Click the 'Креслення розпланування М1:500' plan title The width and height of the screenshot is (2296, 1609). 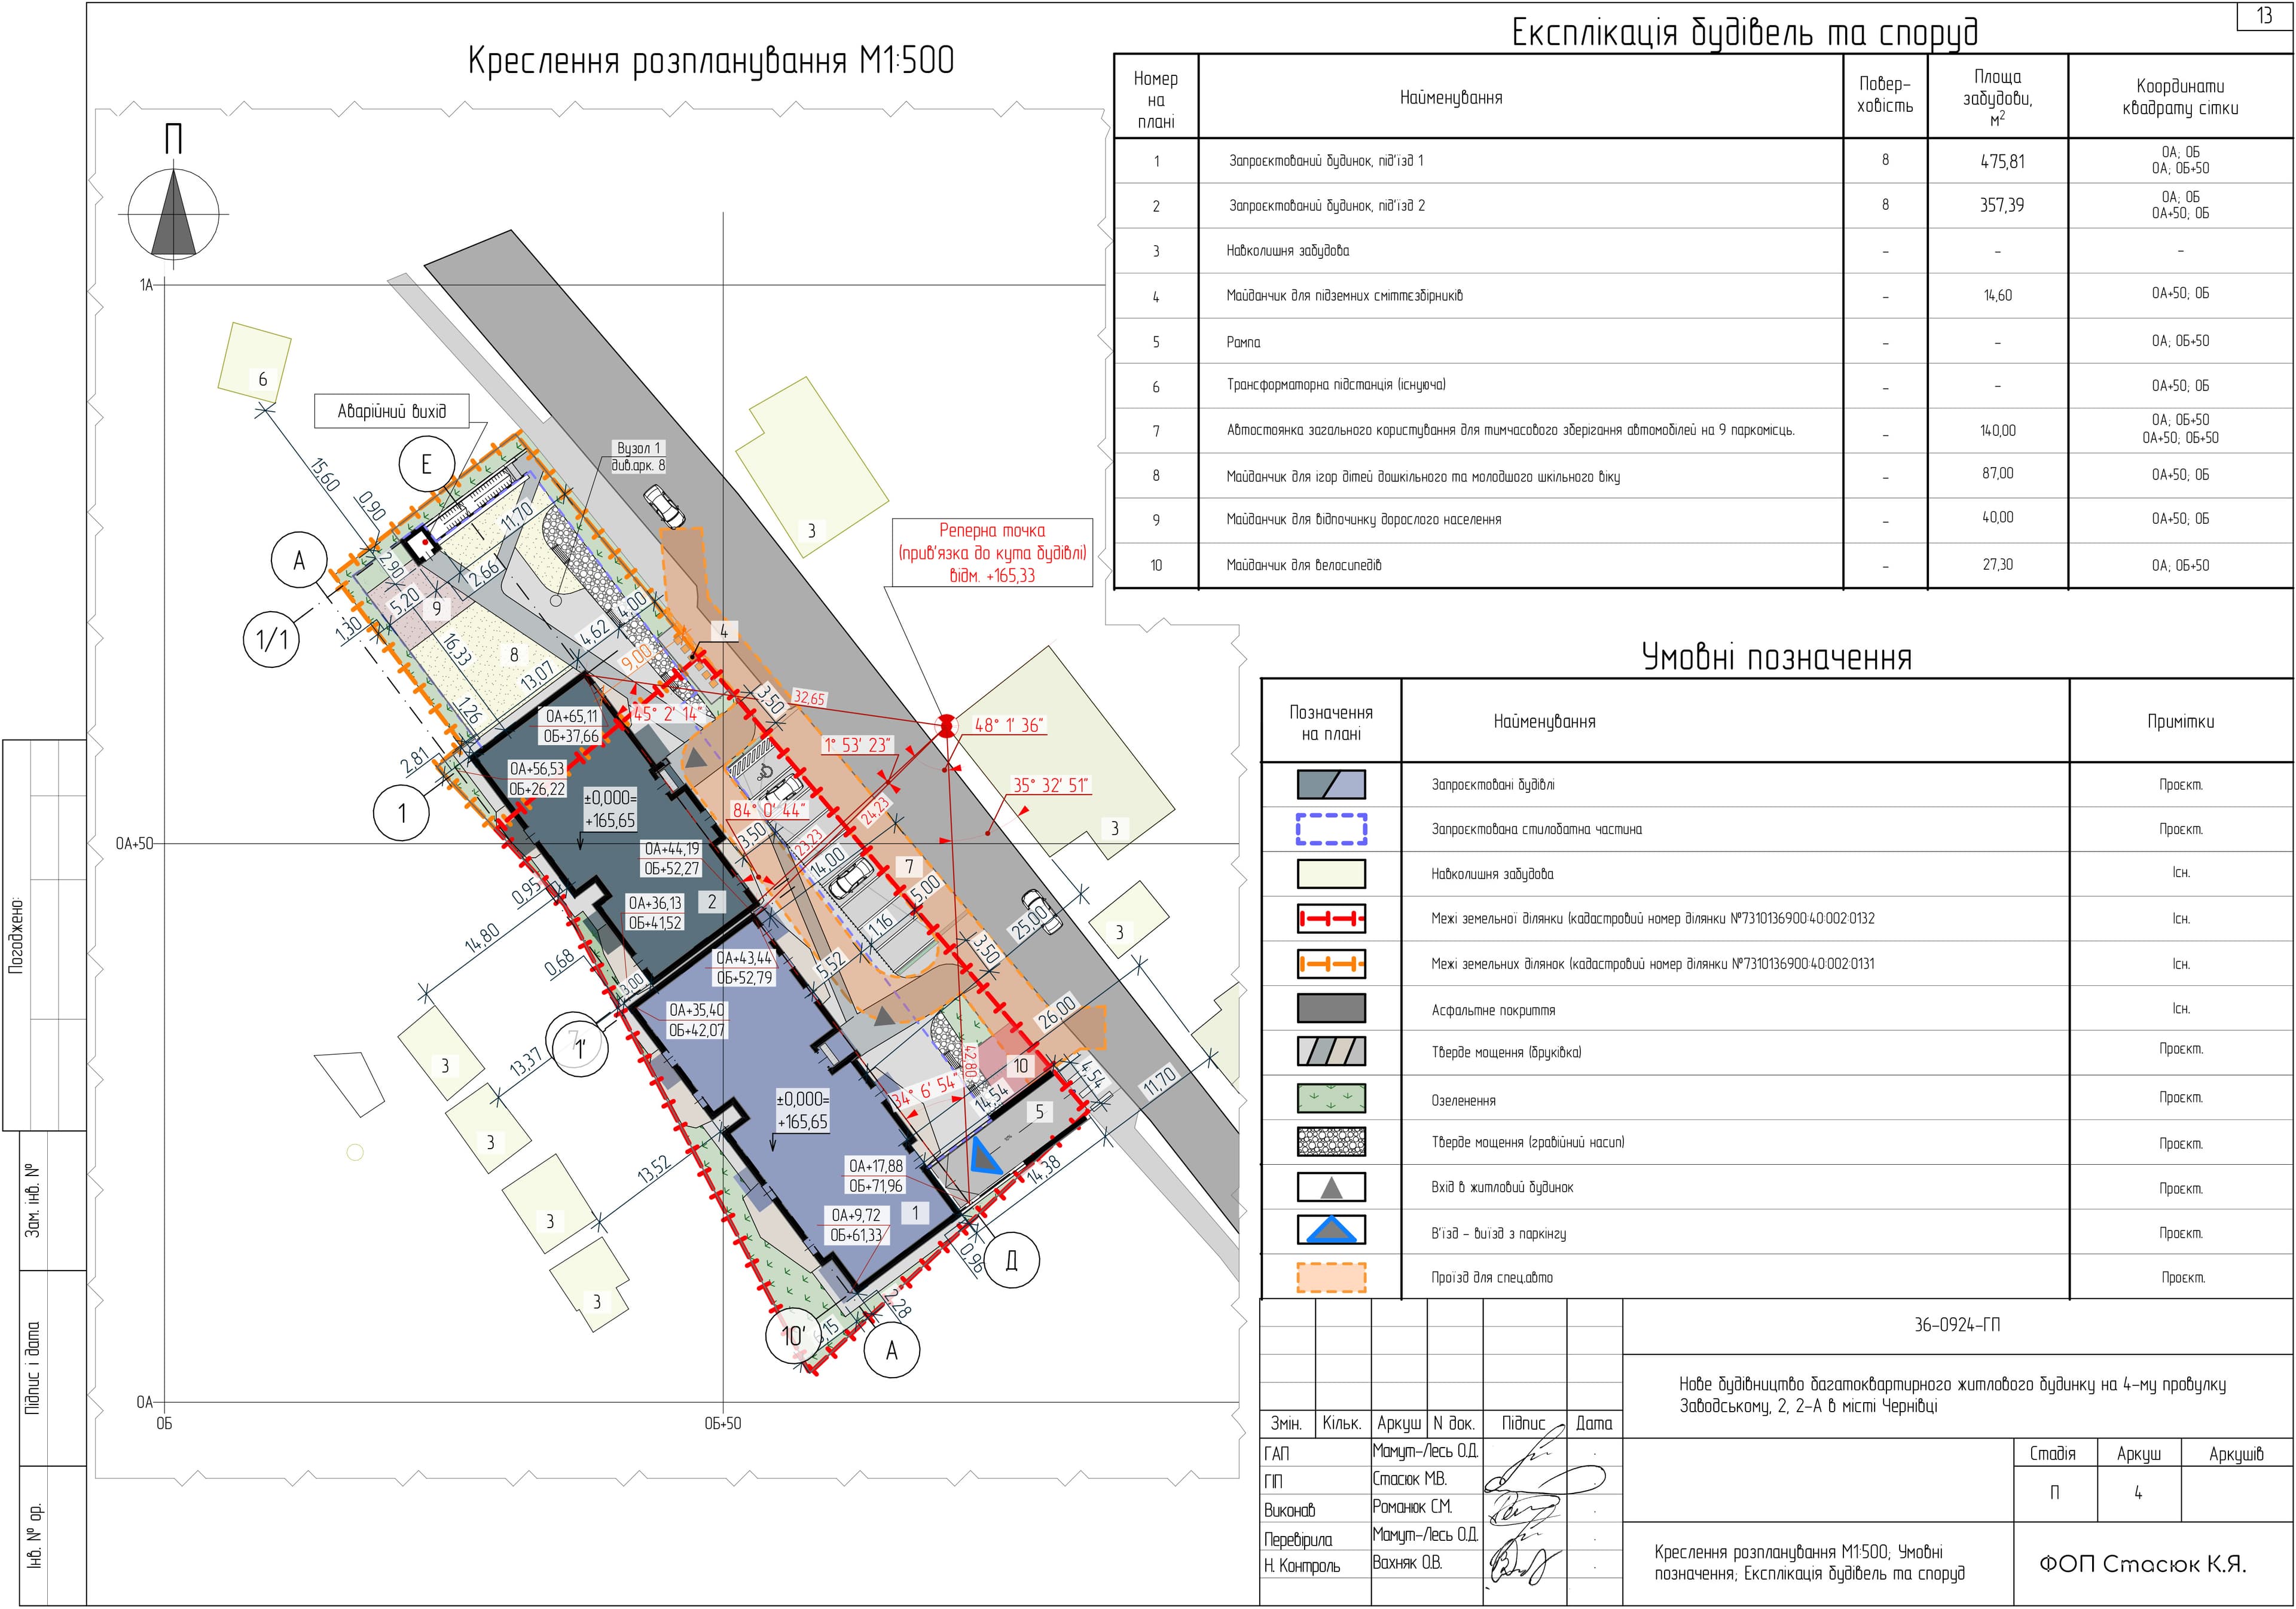711,61
